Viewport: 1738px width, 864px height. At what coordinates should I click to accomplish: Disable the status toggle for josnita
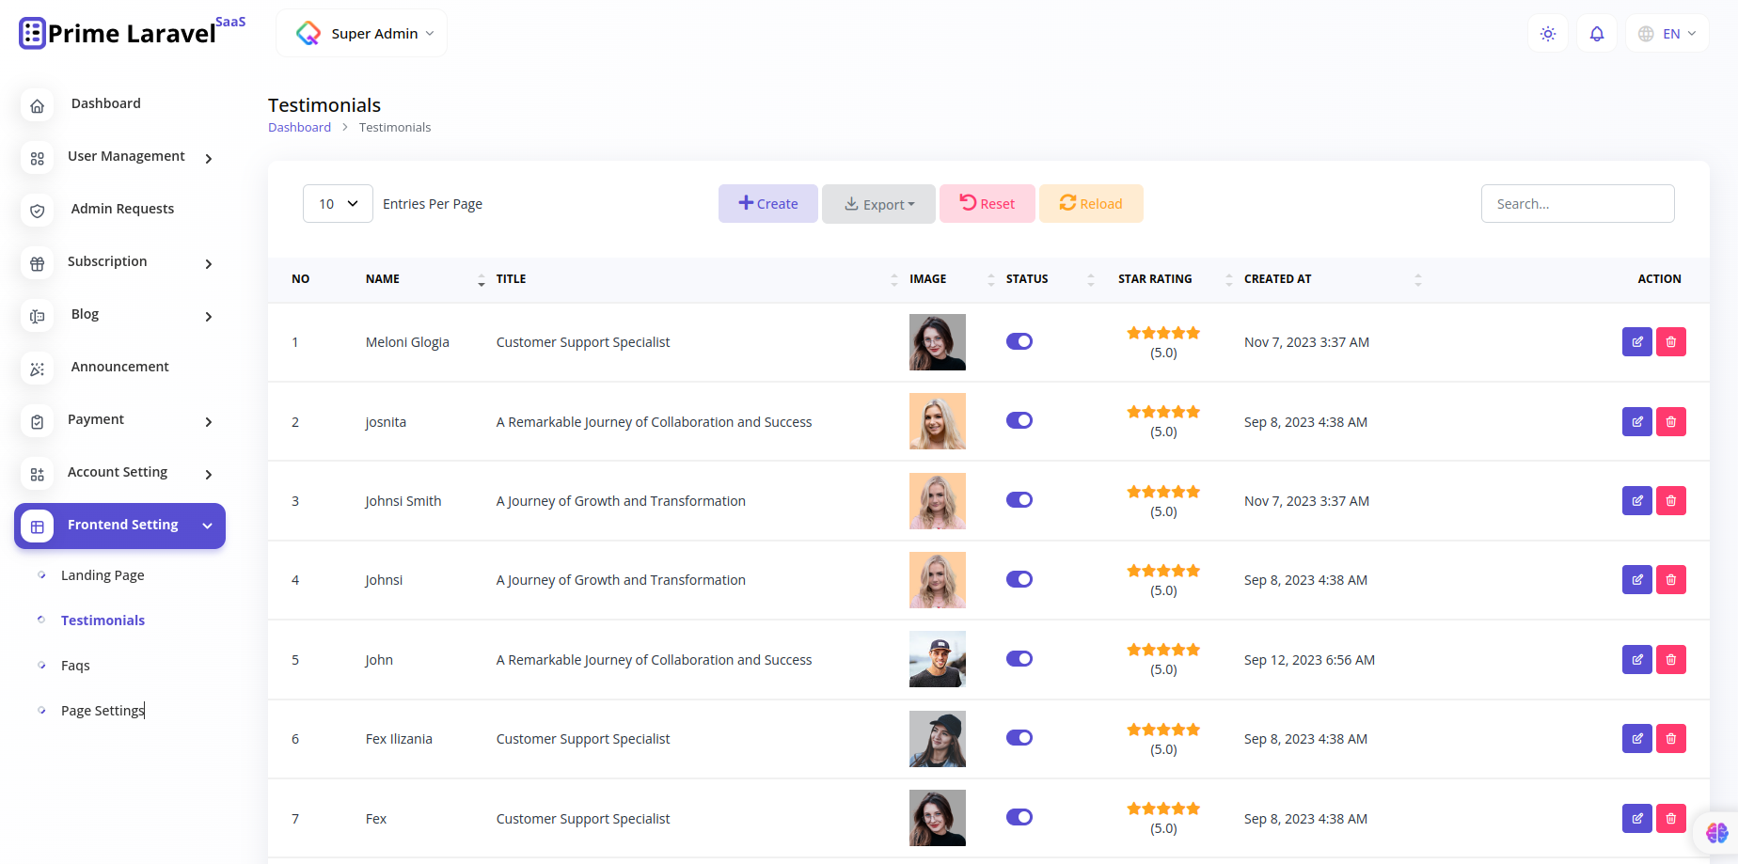click(x=1019, y=420)
